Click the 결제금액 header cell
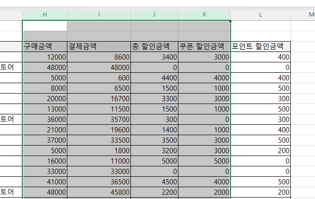This screenshot has height=199, width=315. [x=99, y=46]
